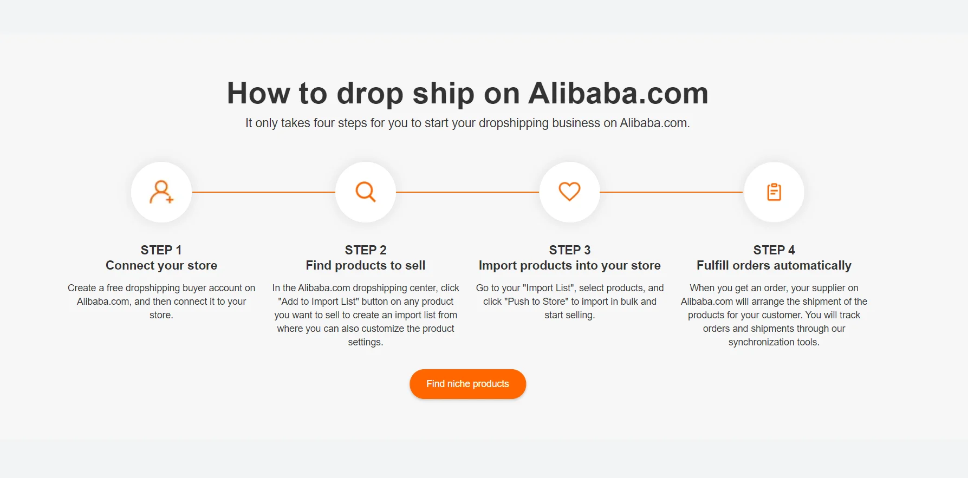This screenshot has width=968, height=478.
Task: Click the "Fulfill orders automatically" heading
Action: (774, 265)
